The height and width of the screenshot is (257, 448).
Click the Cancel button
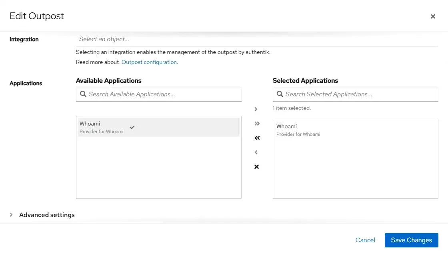tap(365, 240)
